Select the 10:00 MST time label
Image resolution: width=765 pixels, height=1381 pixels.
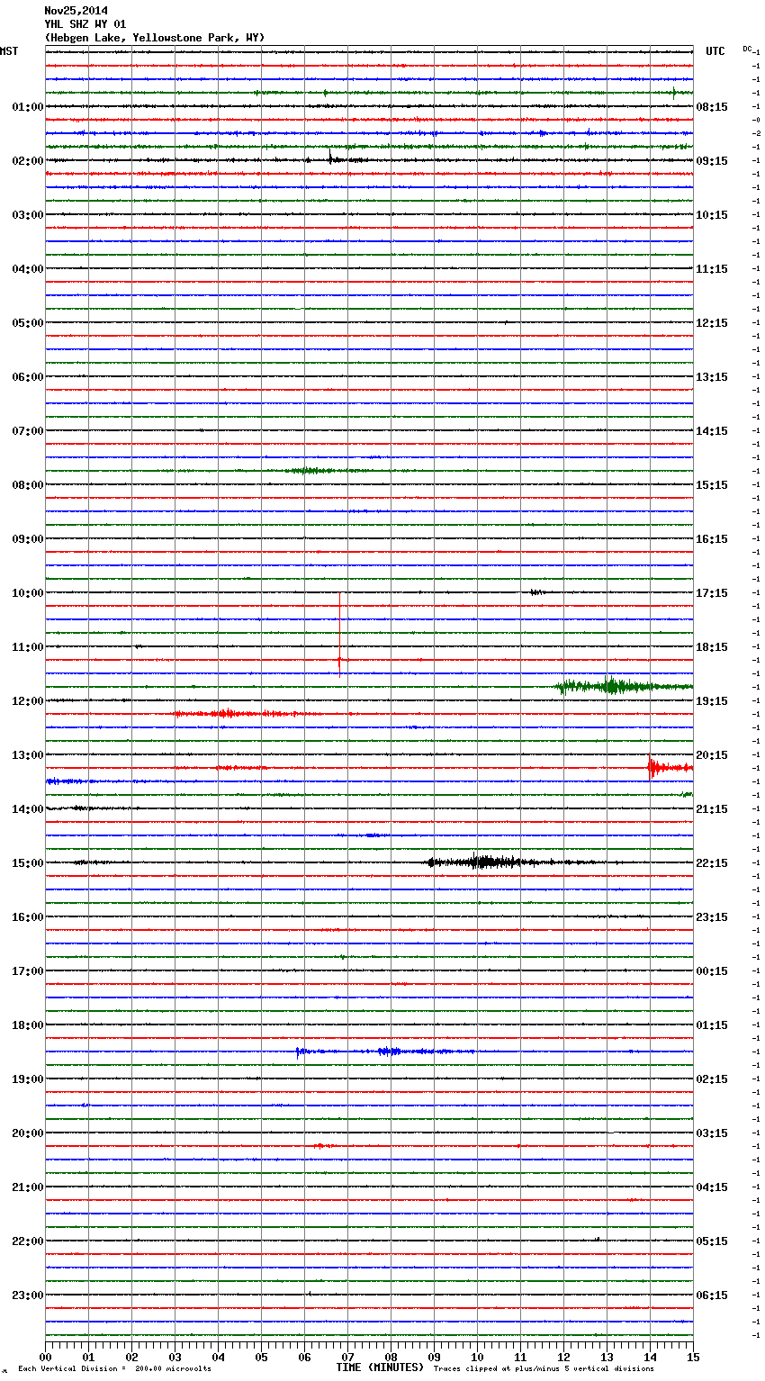point(27,593)
